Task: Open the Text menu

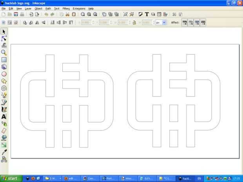Action: coord(57,9)
